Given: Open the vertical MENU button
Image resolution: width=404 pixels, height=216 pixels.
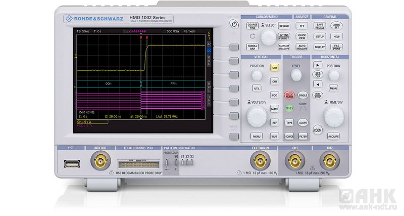Looking at the screenshot, I should coord(257,136).
